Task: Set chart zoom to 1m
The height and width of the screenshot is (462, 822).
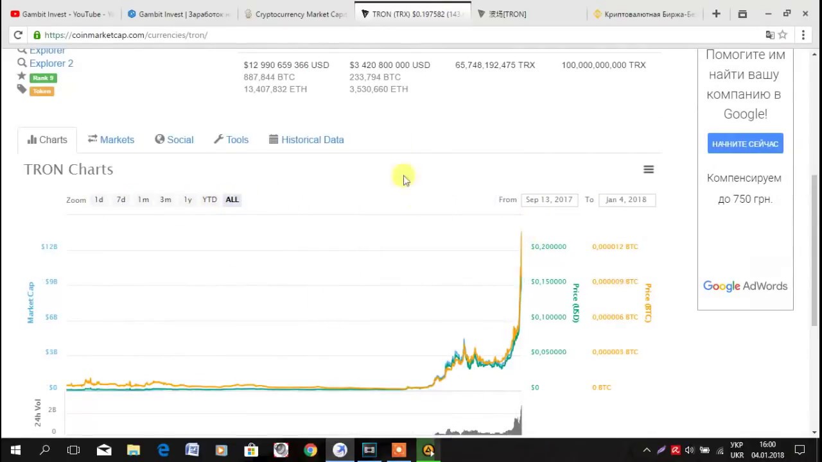Action: 143,200
